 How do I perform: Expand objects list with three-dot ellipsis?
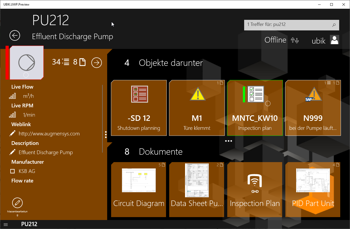pos(228,141)
